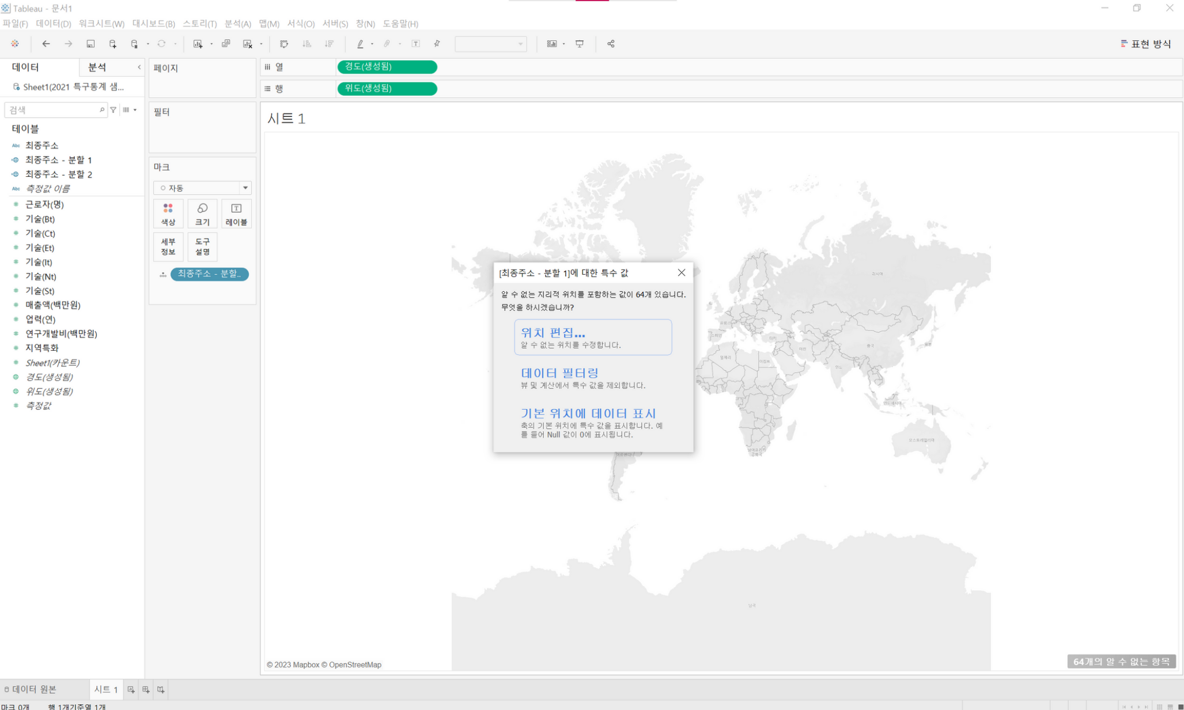
Task: Select 최종주소 - 분할.. pill in marks card
Action: point(209,274)
